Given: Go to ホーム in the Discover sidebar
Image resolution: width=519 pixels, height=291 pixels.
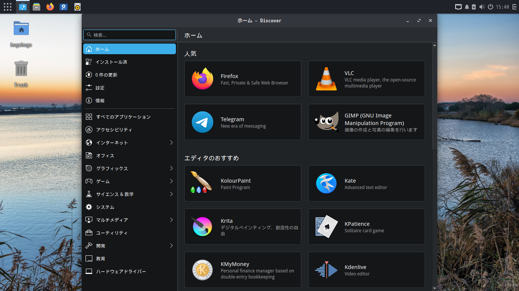Looking at the screenshot, I should (130, 49).
